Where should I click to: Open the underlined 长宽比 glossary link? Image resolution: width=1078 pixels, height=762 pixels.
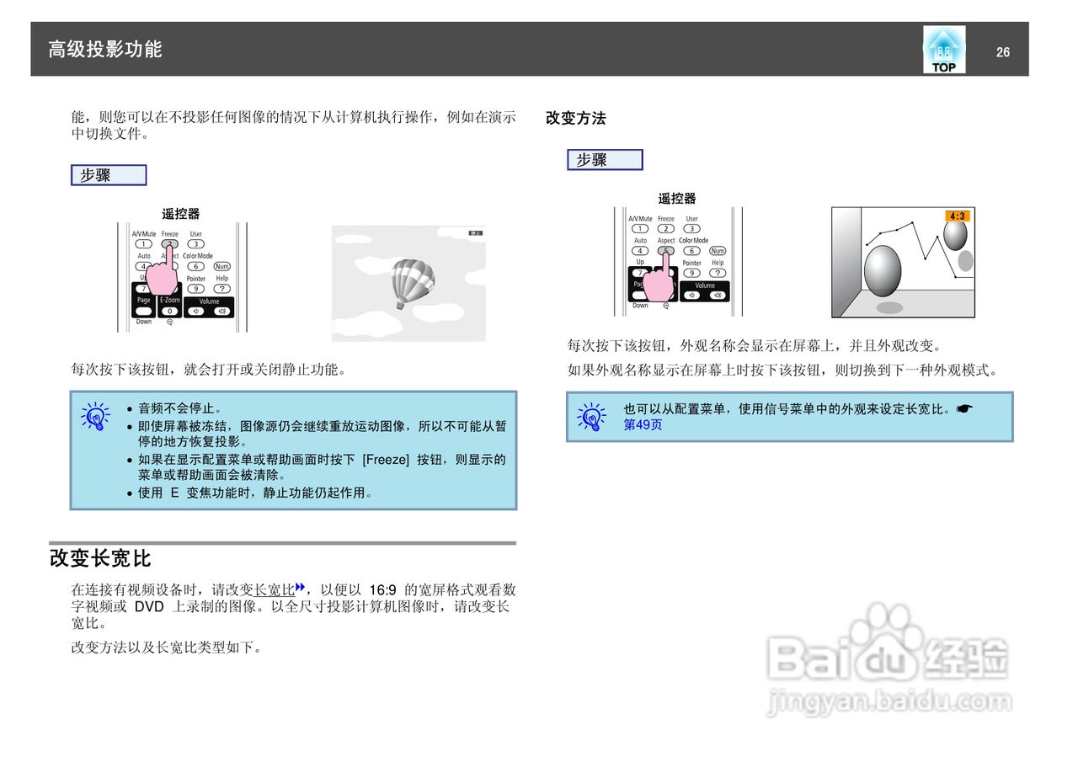[x=275, y=589]
